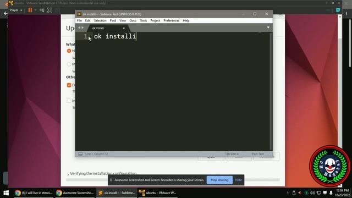The width and height of the screenshot is (352, 198).
Task: Click the volume speaker tray icon
Action: 312,193
